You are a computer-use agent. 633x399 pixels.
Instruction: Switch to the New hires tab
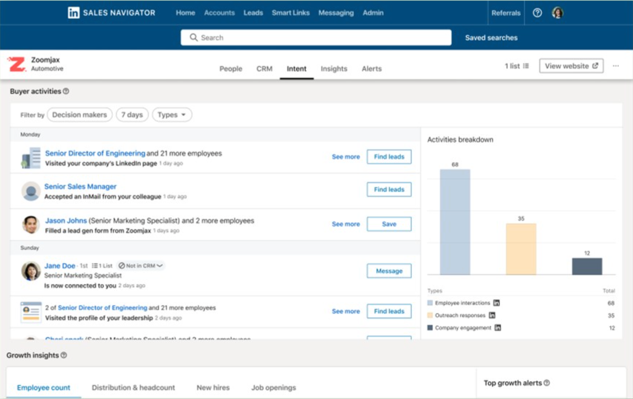(x=213, y=388)
